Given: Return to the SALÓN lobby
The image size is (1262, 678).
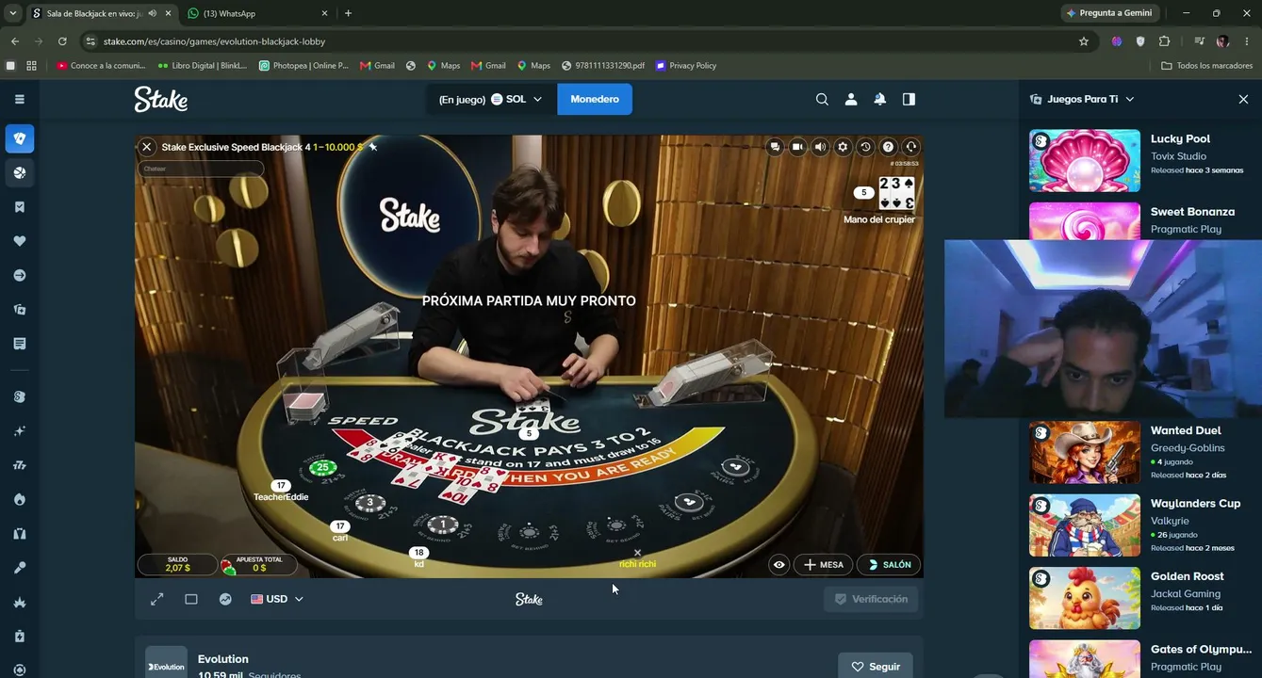Looking at the screenshot, I should point(889,565).
